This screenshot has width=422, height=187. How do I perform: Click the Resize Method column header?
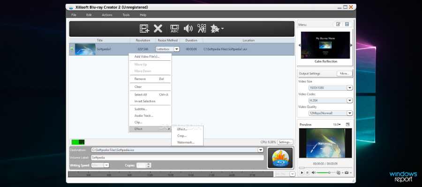pyautogui.click(x=168, y=40)
